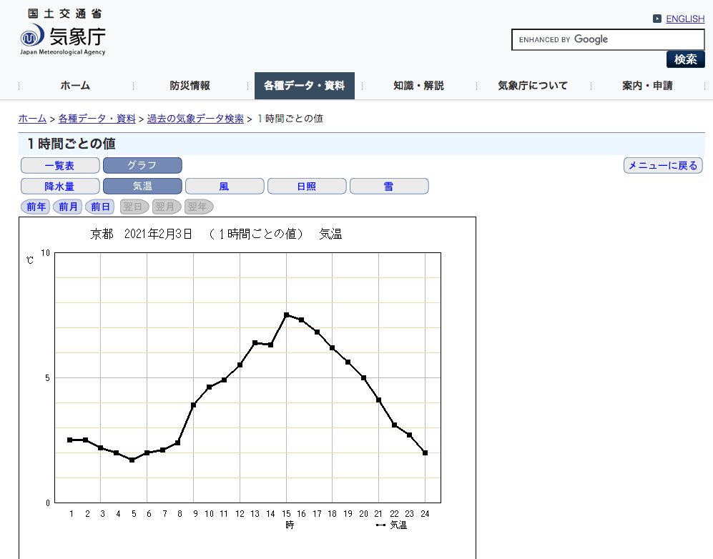Open the ホーム navigation menu item
Image resolution: width=713 pixels, height=559 pixels.
click(x=75, y=86)
